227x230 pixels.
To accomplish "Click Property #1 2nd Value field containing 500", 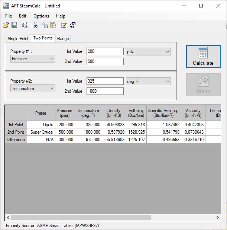I will click(105, 61).
